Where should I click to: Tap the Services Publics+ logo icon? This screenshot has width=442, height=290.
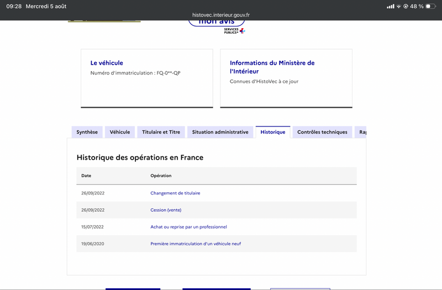click(234, 31)
